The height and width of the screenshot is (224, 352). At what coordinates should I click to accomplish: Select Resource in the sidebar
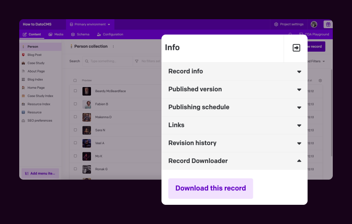point(41,112)
